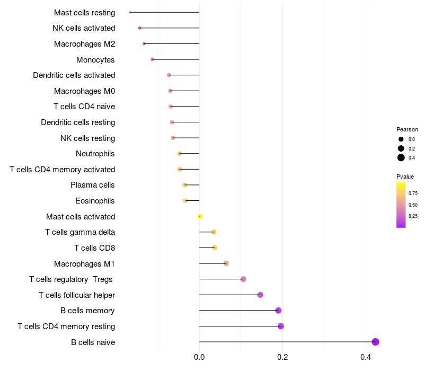The height and width of the screenshot is (371, 424).
Task: Select the yellow Mast cells activated dot
Action: [x=200, y=216]
